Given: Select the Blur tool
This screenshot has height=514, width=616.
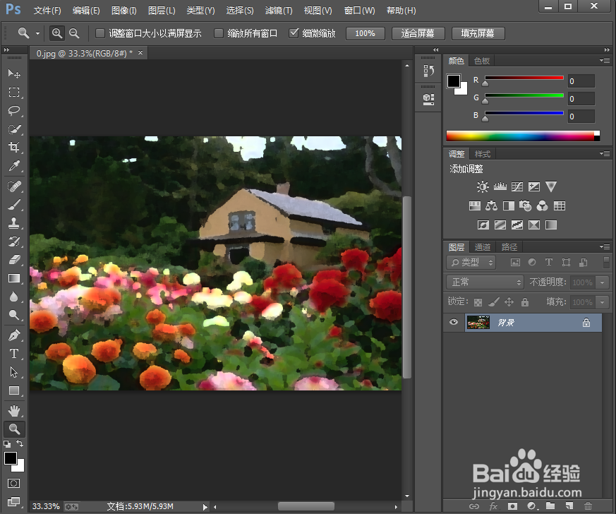Looking at the screenshot, I should (14, 297).
